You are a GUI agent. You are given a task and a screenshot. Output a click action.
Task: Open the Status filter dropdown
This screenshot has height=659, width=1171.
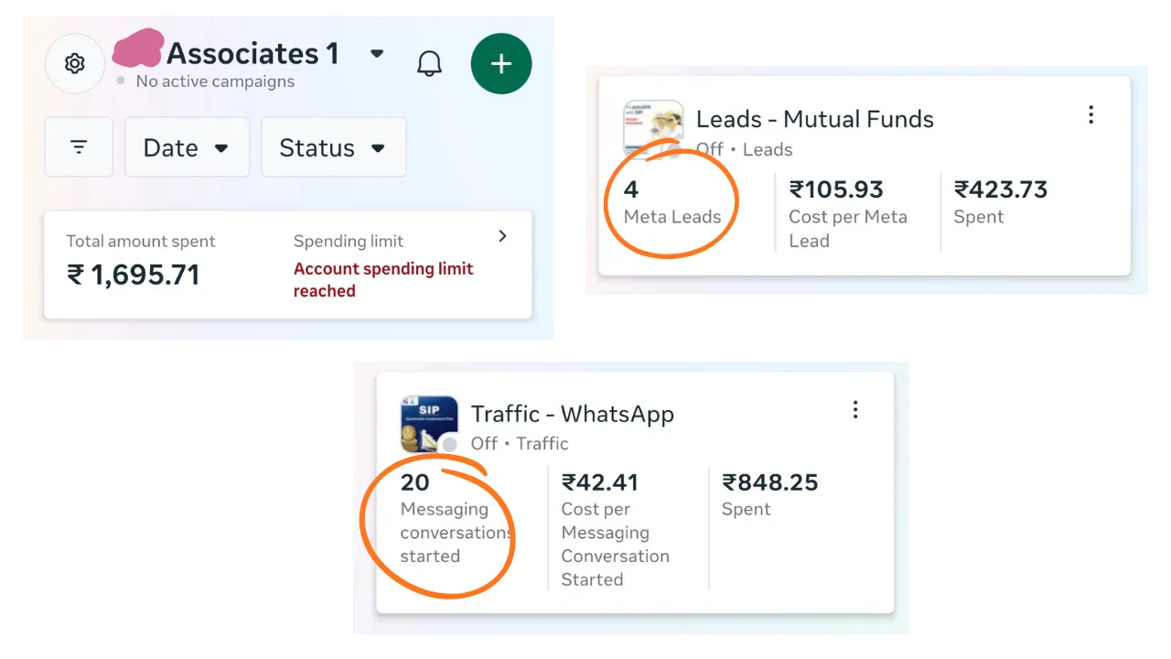point(333,147)
